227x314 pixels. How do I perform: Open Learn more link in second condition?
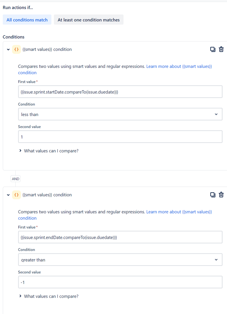[179, 212]
